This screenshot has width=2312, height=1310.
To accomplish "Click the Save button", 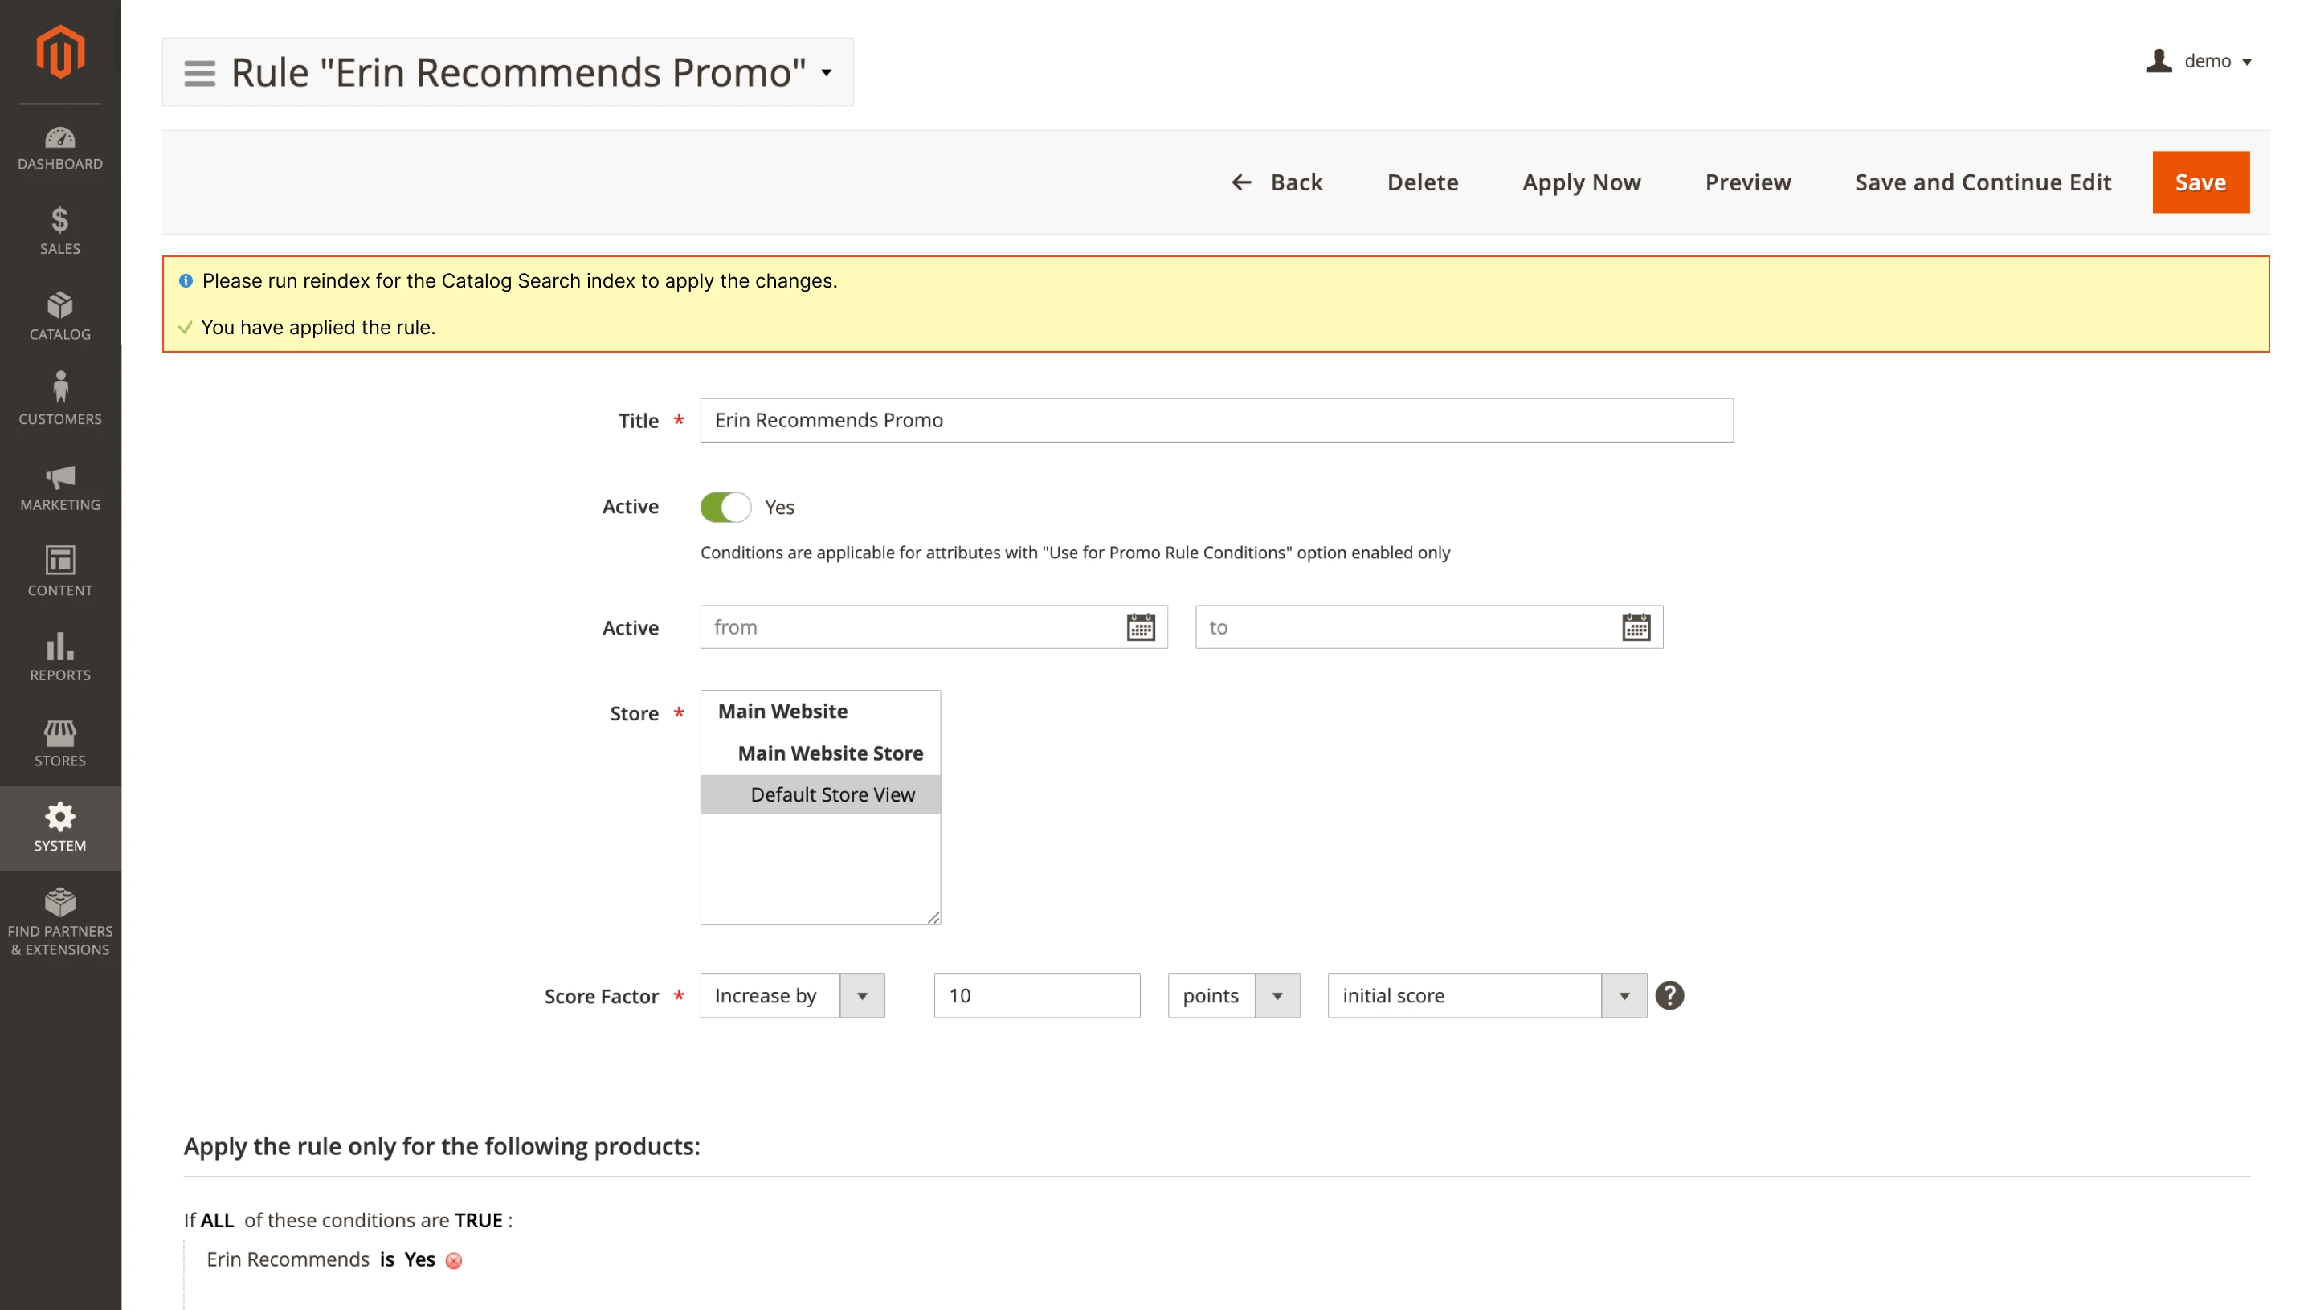I will click(x=2200, y=182).
